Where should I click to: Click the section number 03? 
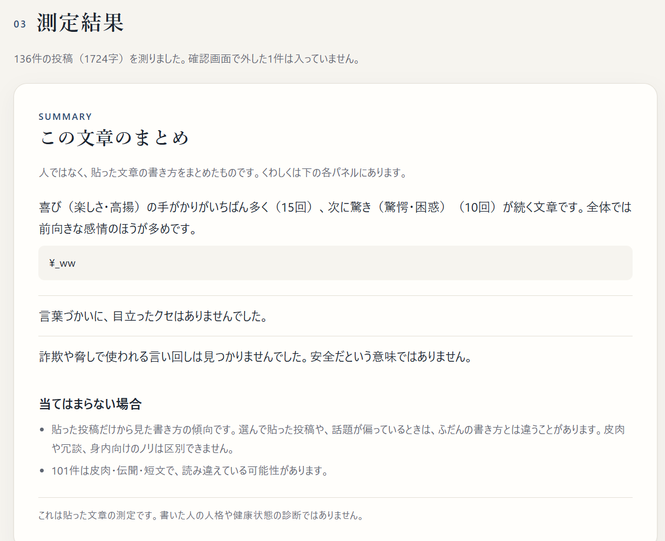(x=20, y=24)
